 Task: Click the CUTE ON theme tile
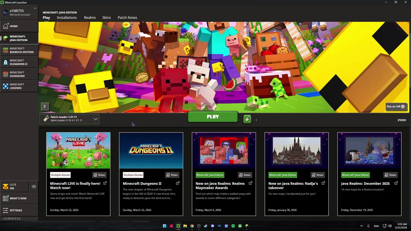coord(15,186)
